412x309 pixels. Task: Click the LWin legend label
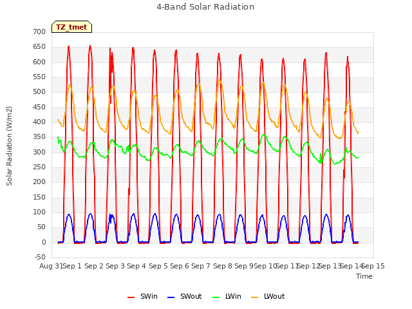tap(233, 296)
